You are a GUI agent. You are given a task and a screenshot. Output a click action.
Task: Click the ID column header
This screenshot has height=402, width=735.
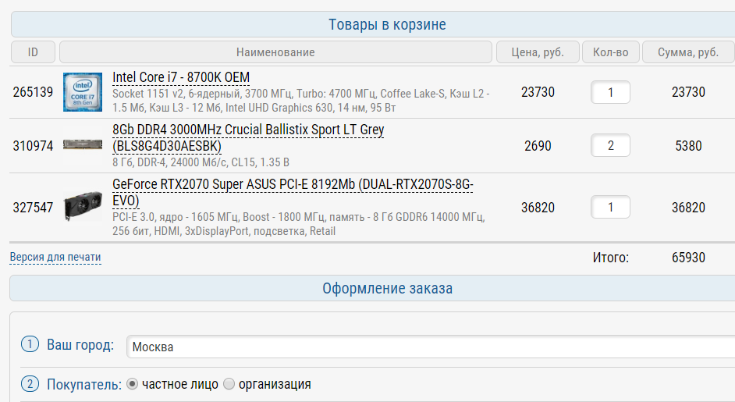tap(33, 52)
